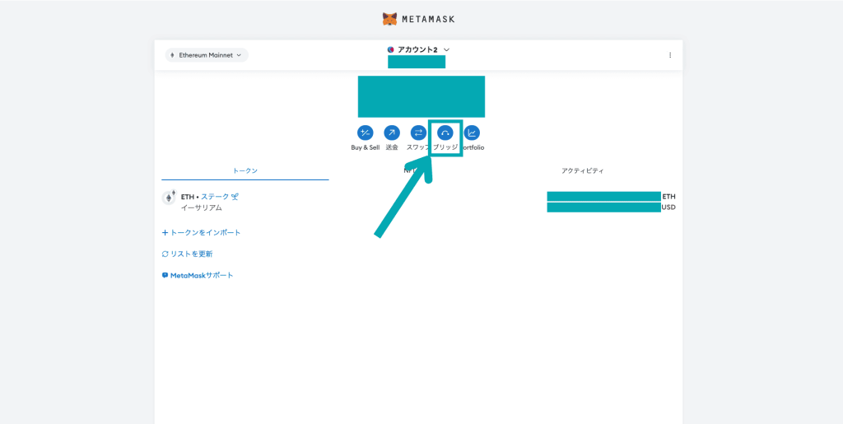Switch to the アクティビティ tab

582,170
